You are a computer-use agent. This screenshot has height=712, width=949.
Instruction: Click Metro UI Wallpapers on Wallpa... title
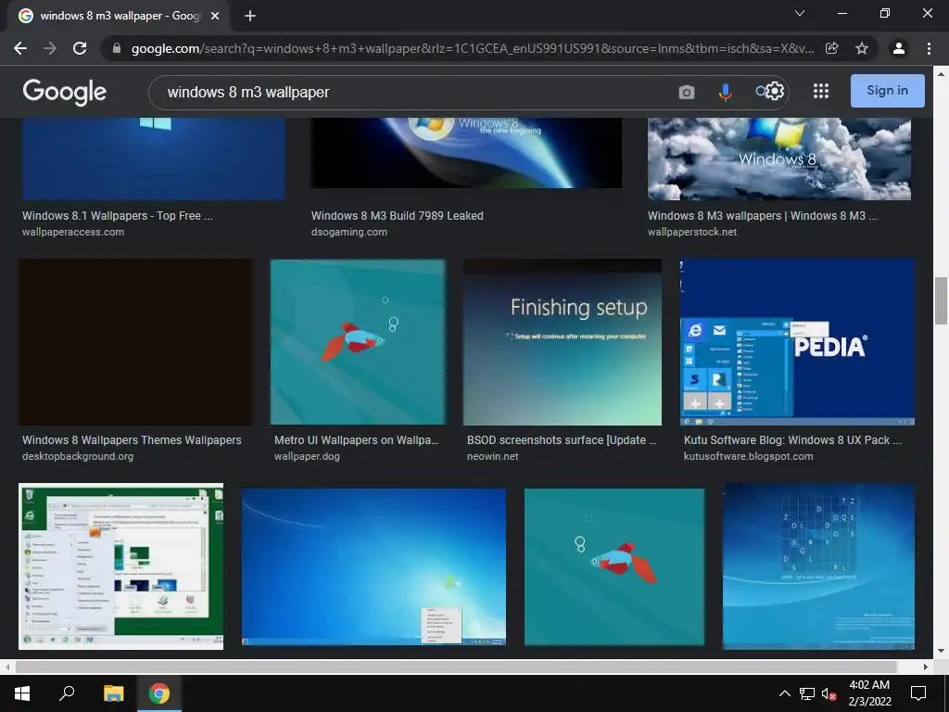[357, 440]
